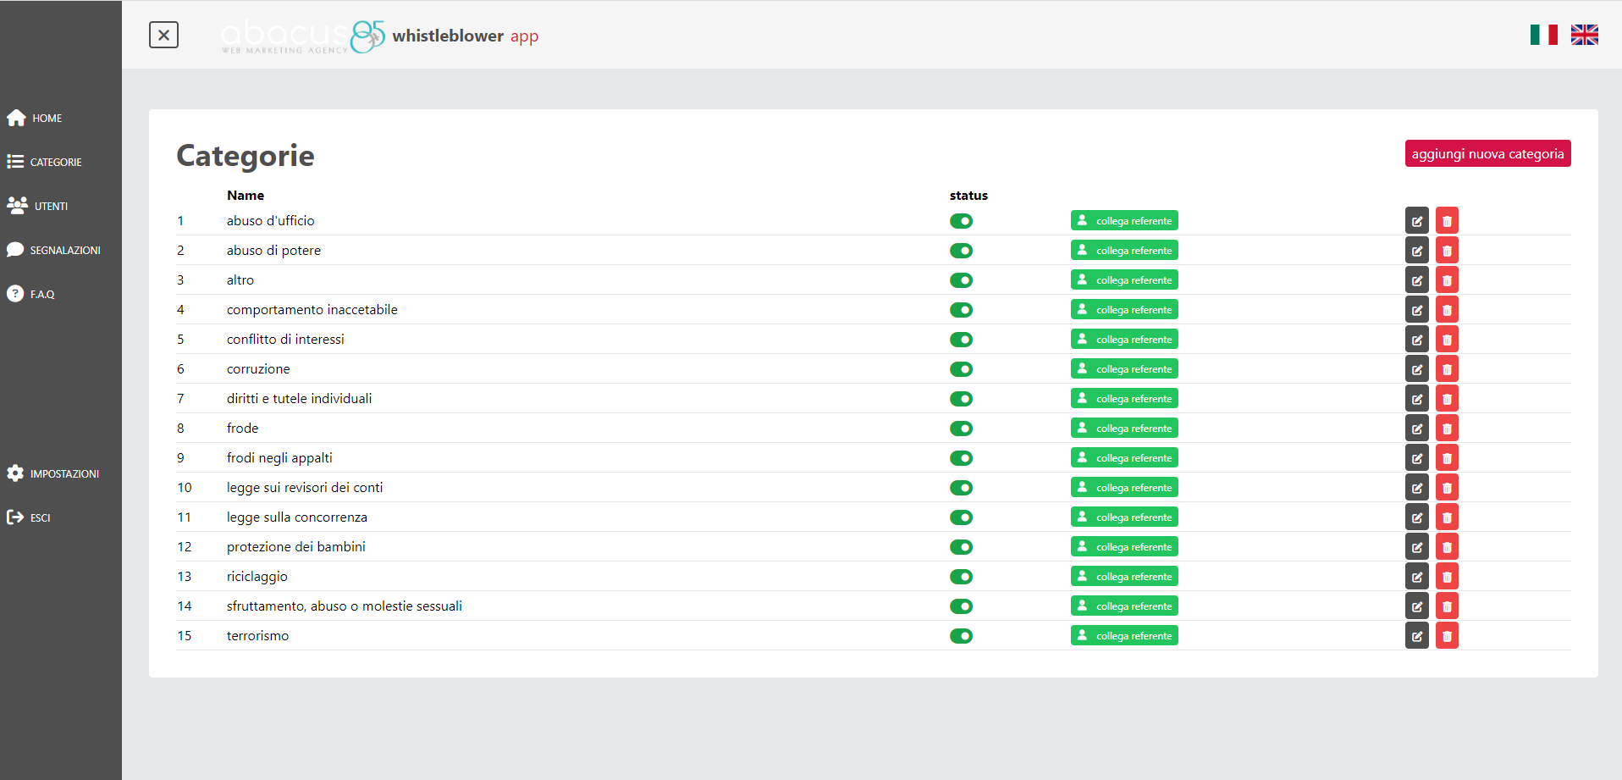Viewport: 1622px width, 780px height.
Task: Turn off legge sulla concorrenza status
Action: pos(961,517)
